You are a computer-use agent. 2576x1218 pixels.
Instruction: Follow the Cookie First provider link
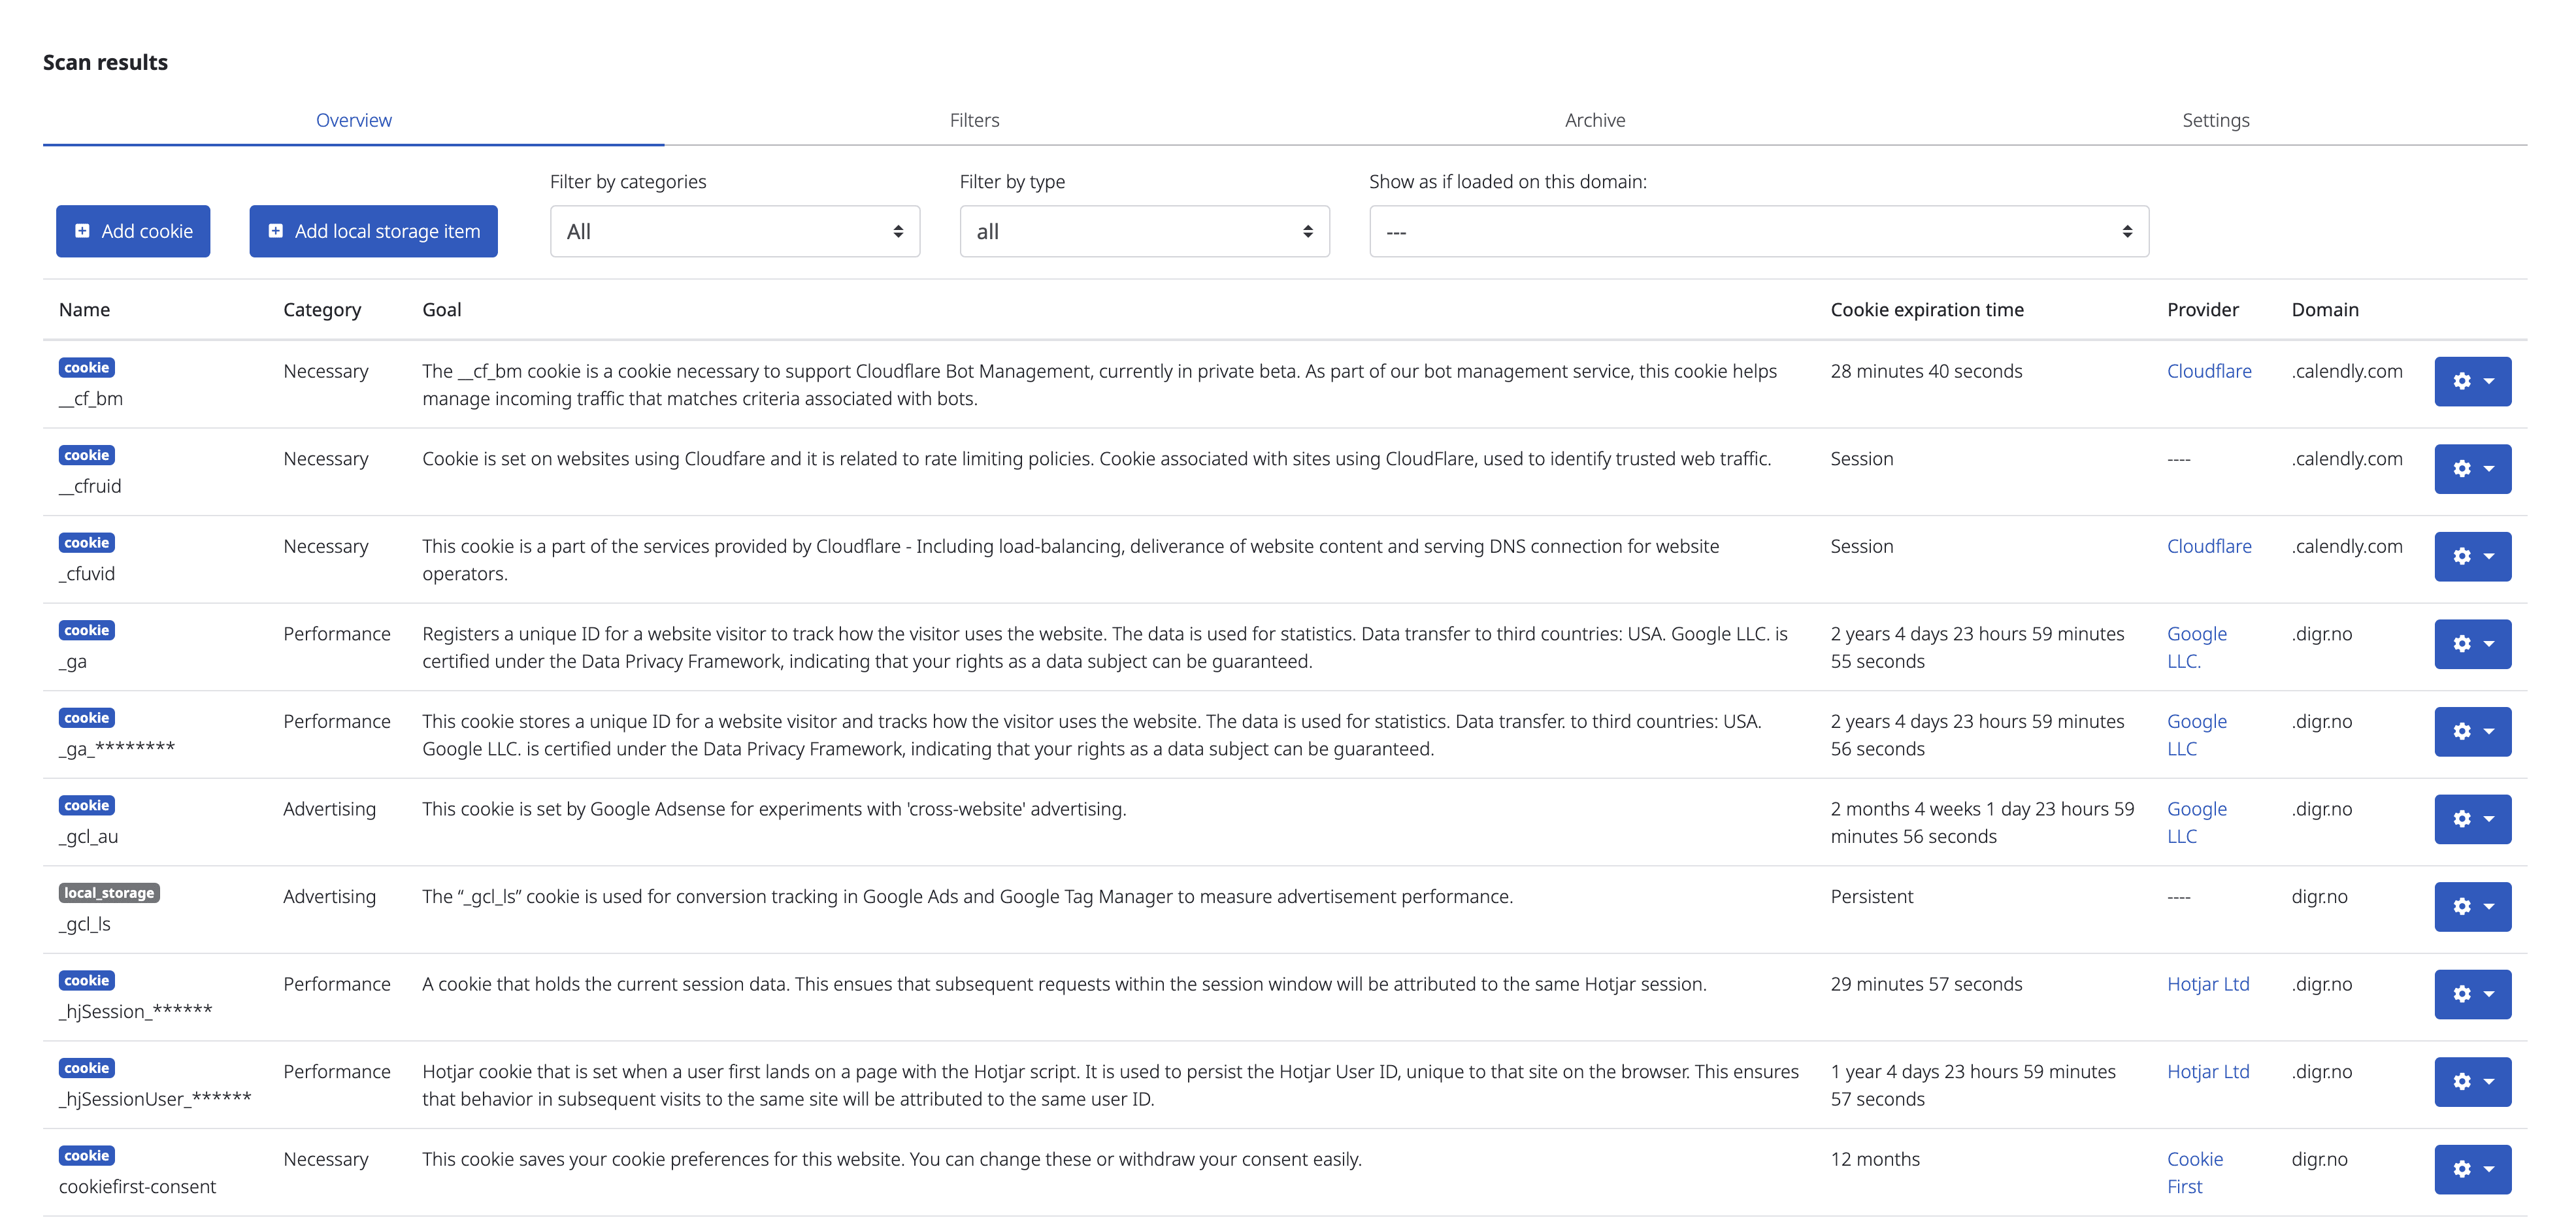coord(2194,1172)
